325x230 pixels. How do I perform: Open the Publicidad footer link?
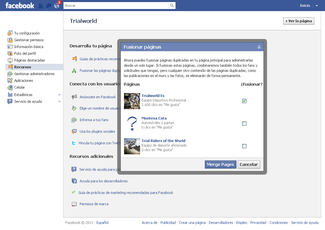tap(168, 223)
